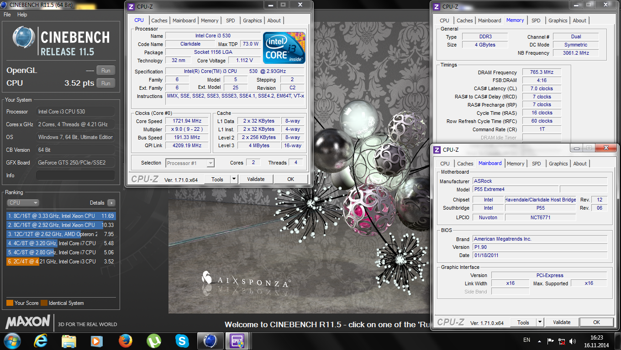Click the Cinebench title bar app icon
The image size is (621, 350).
(x=4, y=5)
